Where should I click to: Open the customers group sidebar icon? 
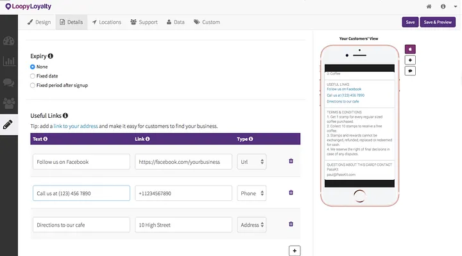(8, 103)
